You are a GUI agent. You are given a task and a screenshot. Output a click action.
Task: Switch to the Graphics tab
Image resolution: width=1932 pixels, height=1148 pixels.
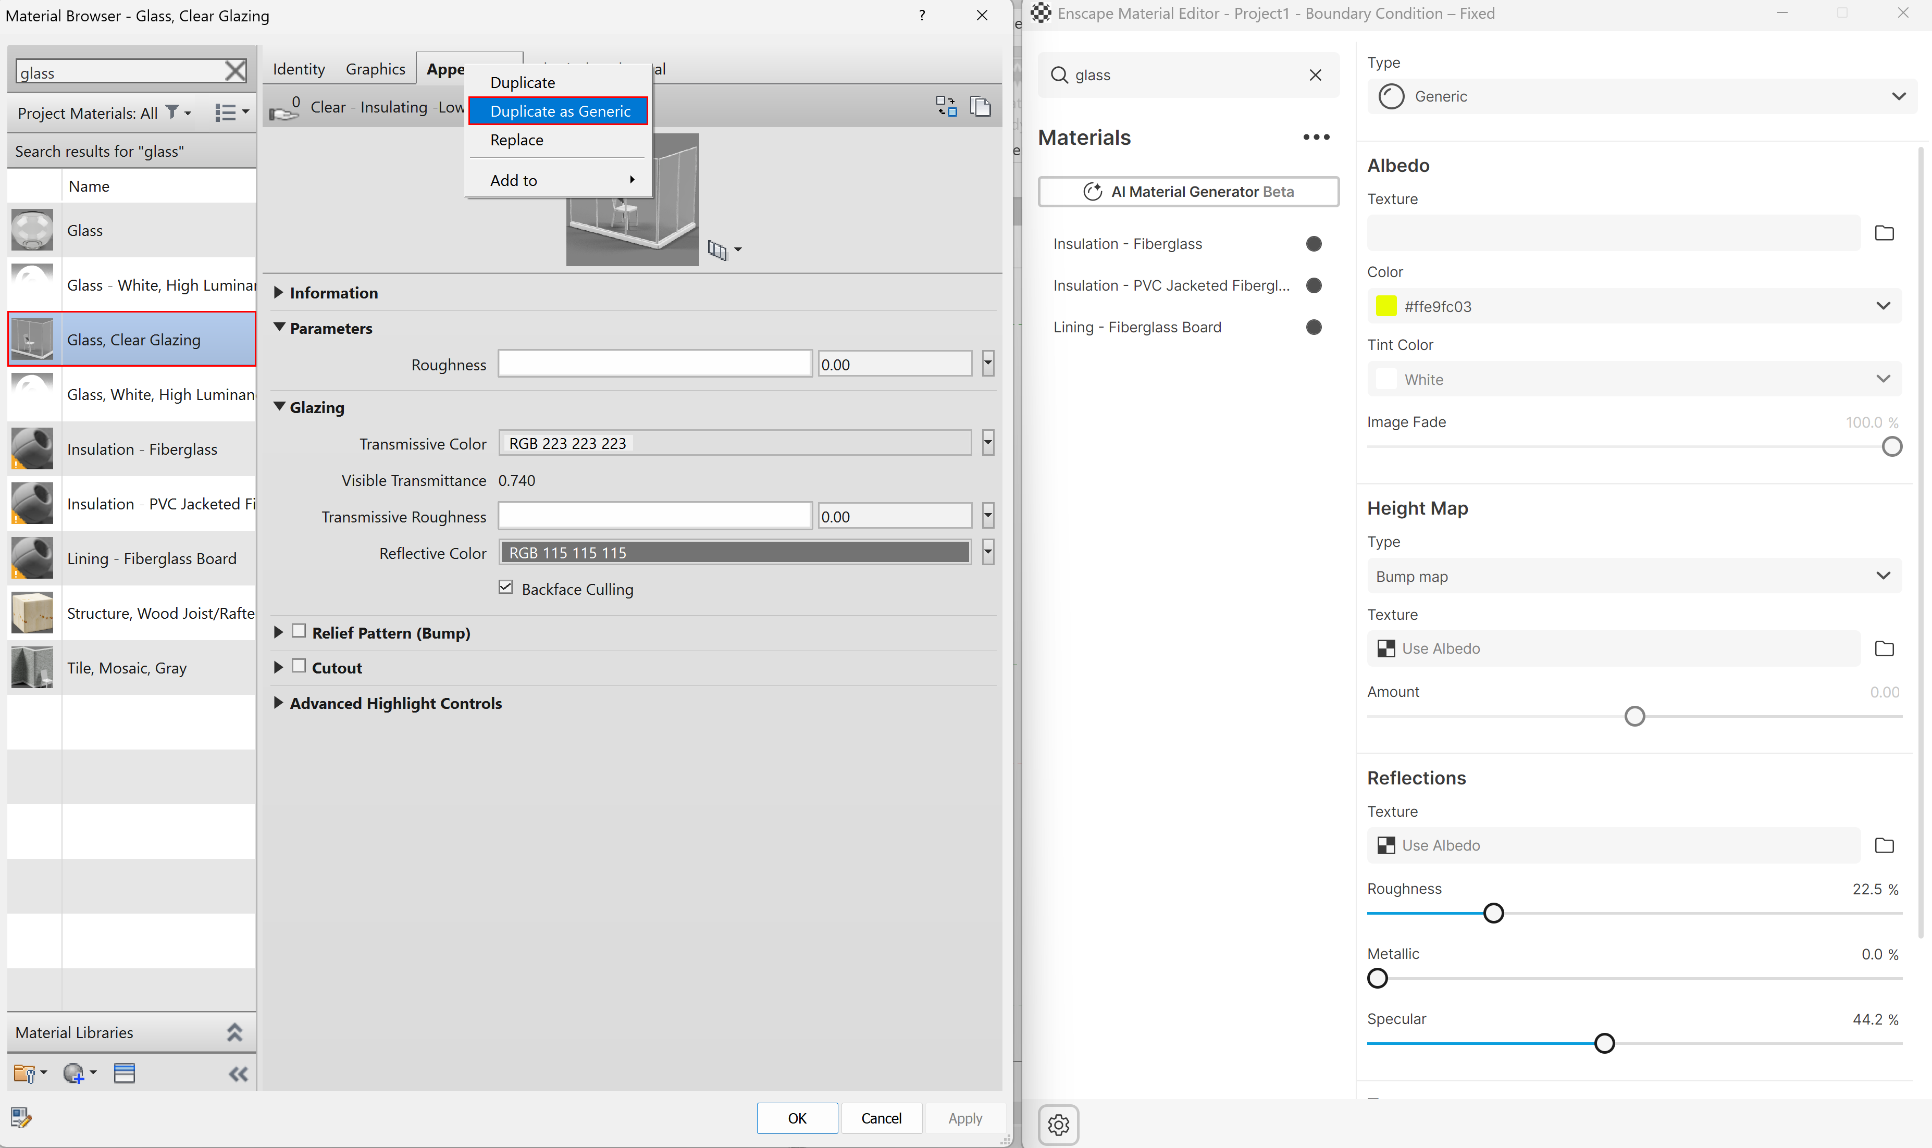pos(375,69)
